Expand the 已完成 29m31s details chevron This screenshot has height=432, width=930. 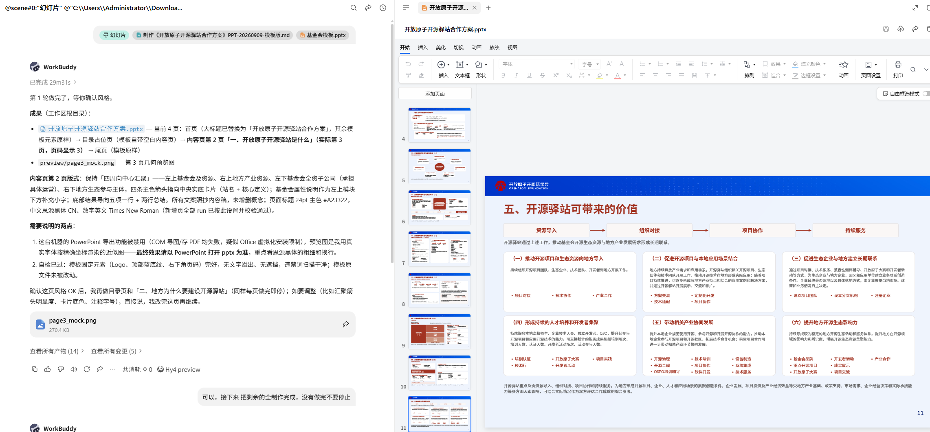tap(75, 82)
